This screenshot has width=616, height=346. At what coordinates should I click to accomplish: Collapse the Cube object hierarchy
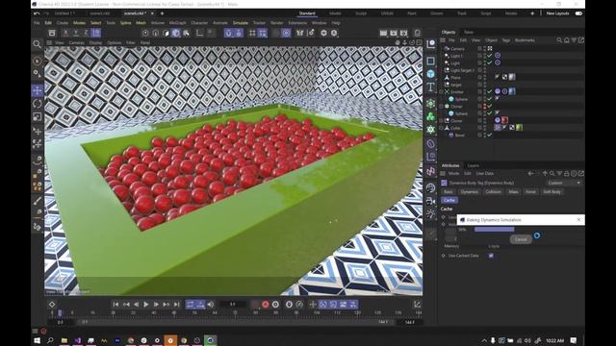click(442, 128)
